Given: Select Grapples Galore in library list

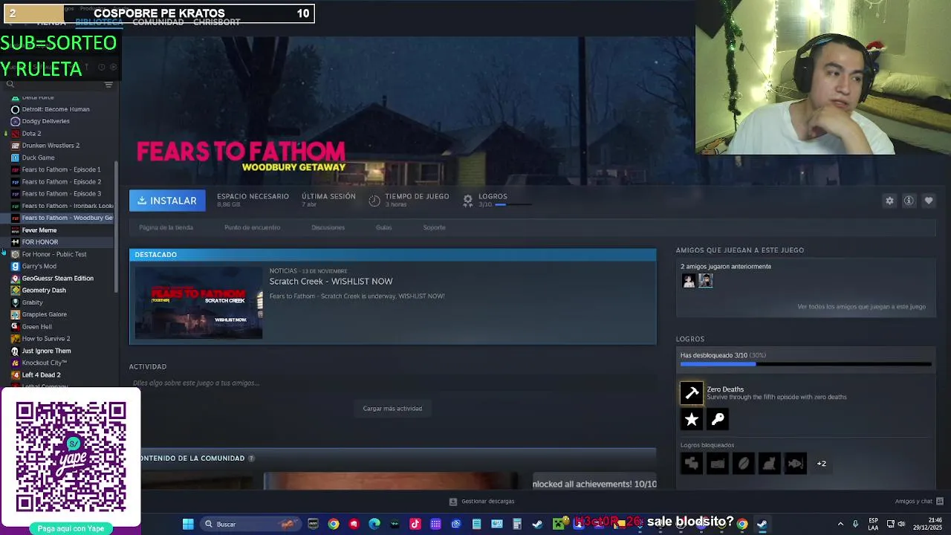Looking at the screenshot, I should click(x=45, y=314).
